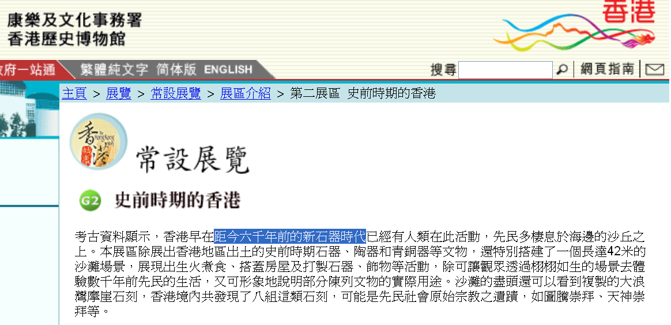
Task: Switch to 简体版 simplified Chinese
Action: point(176,69)
